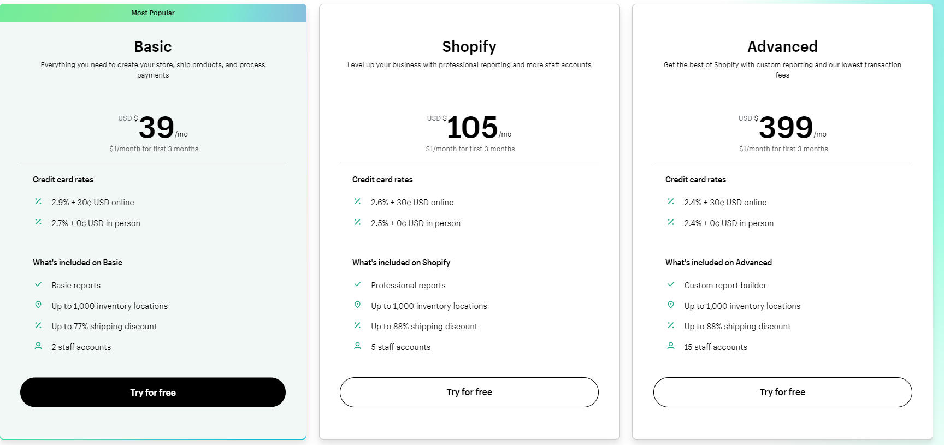Viewport: 944px width, 445px height.
Task: Click the Basic plan Try for free button
Action: tap(153, 392)
